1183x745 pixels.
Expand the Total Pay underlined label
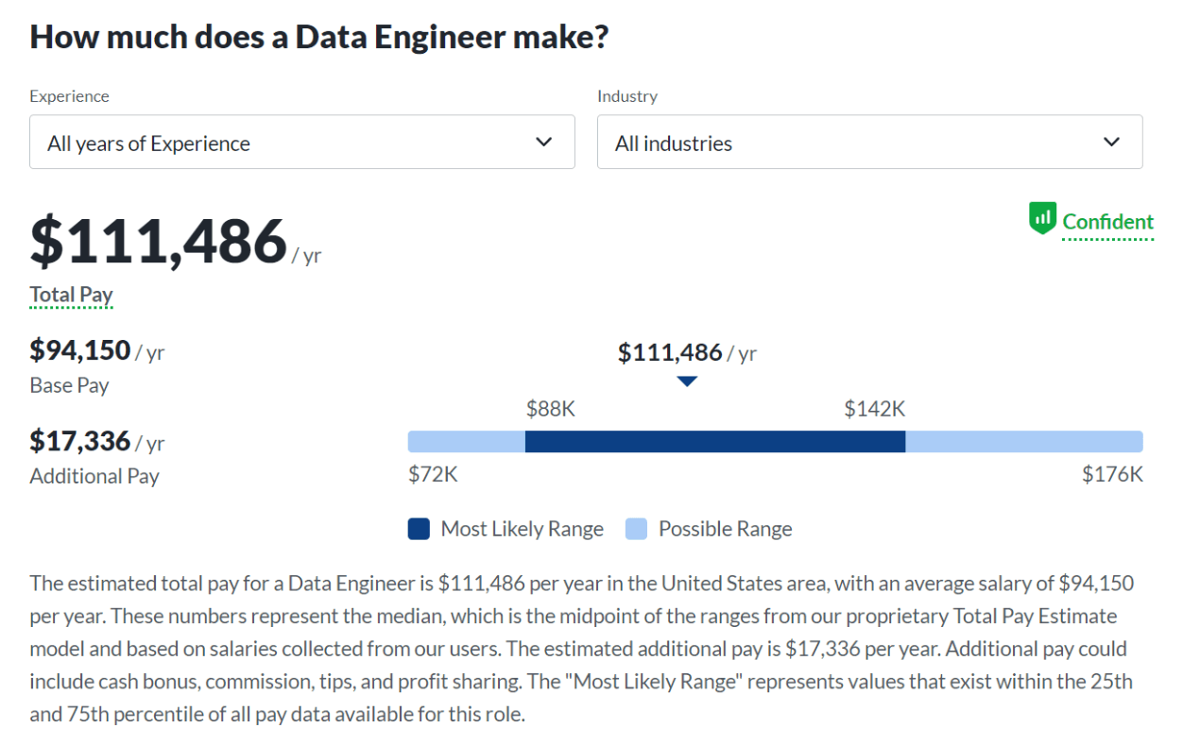(70, 294)
